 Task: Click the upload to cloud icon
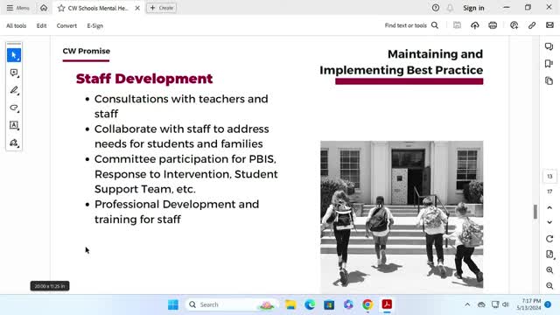point(475,25)
